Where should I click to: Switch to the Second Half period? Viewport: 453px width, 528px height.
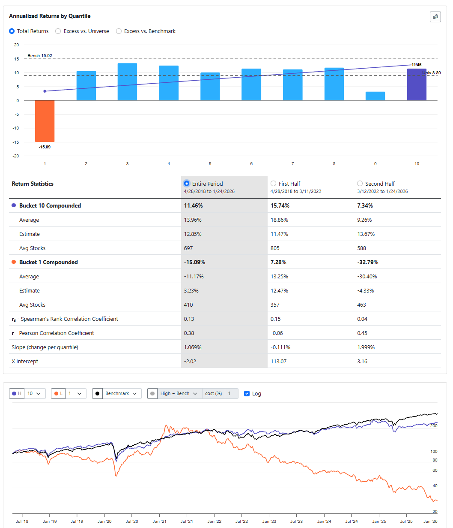coord(360,184)
